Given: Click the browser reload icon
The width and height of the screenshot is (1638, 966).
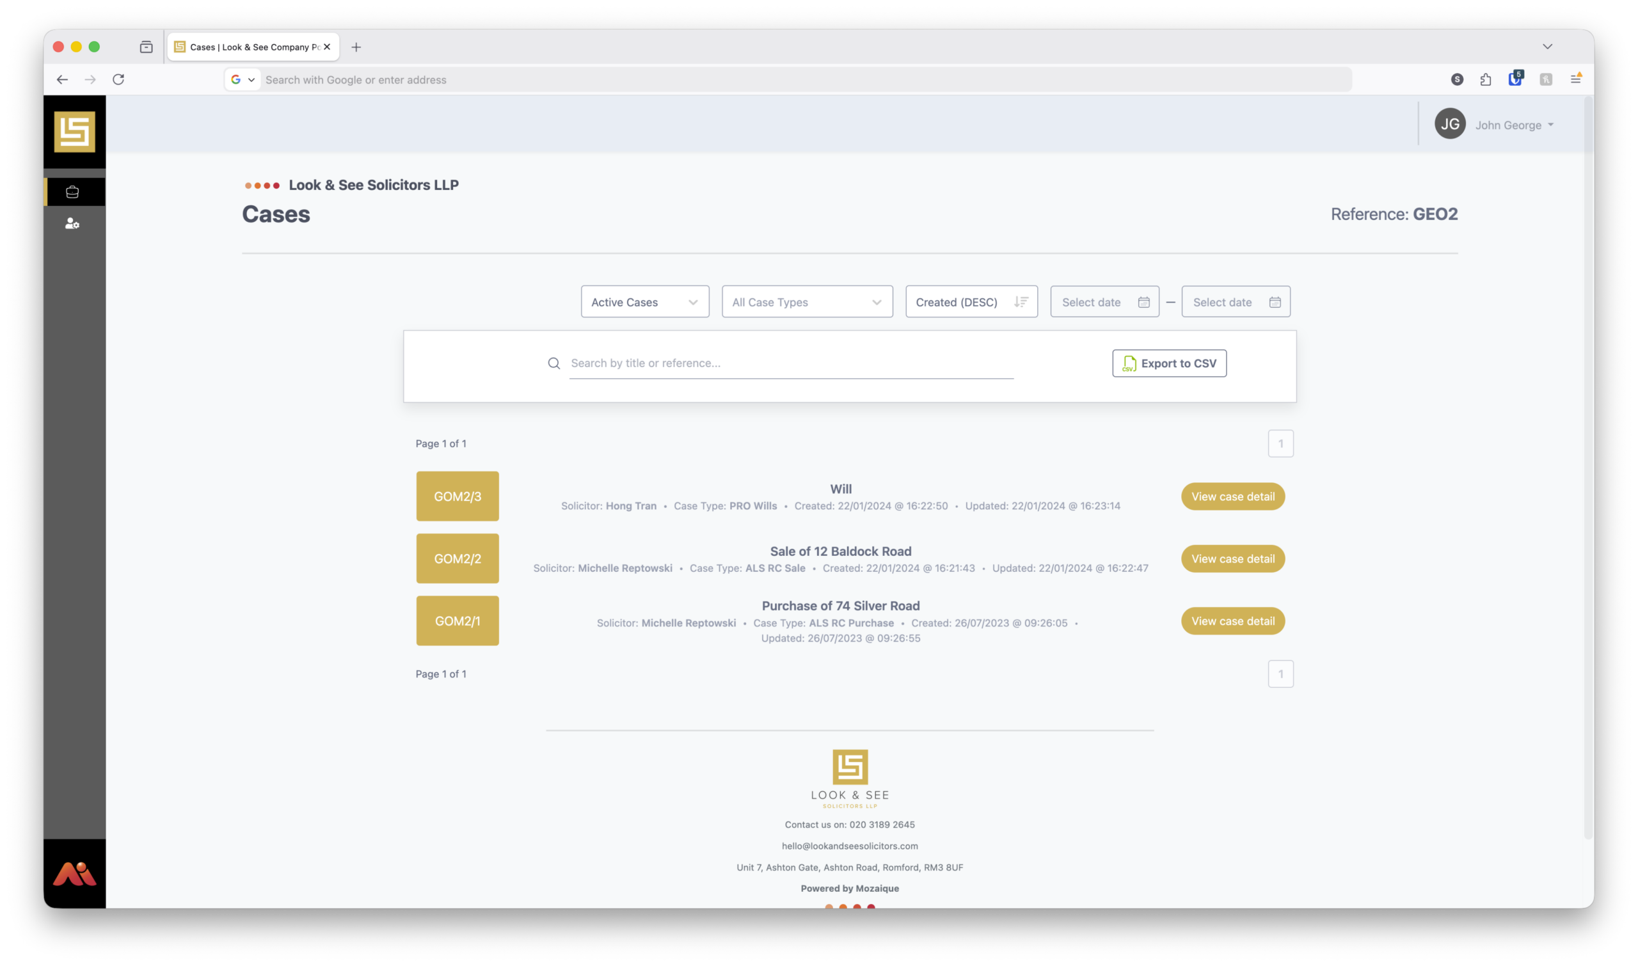Looking at the screenshot, I should [x=118, y=79].
